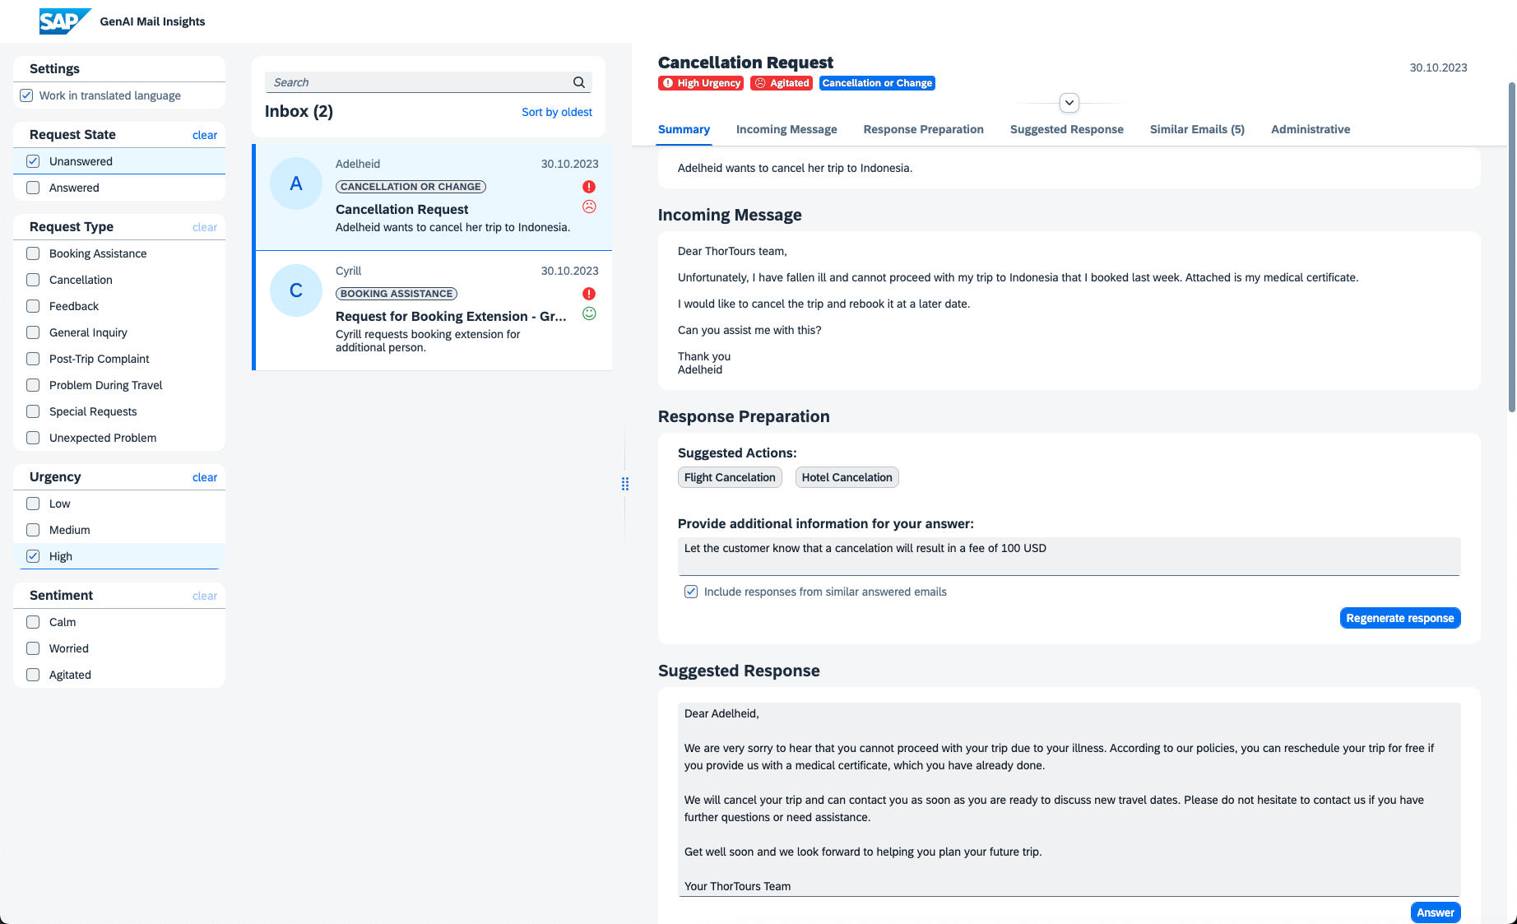Click the panel splitter grip handle
Viewport: 1517px width, 924px height.
tap(625, 484)
